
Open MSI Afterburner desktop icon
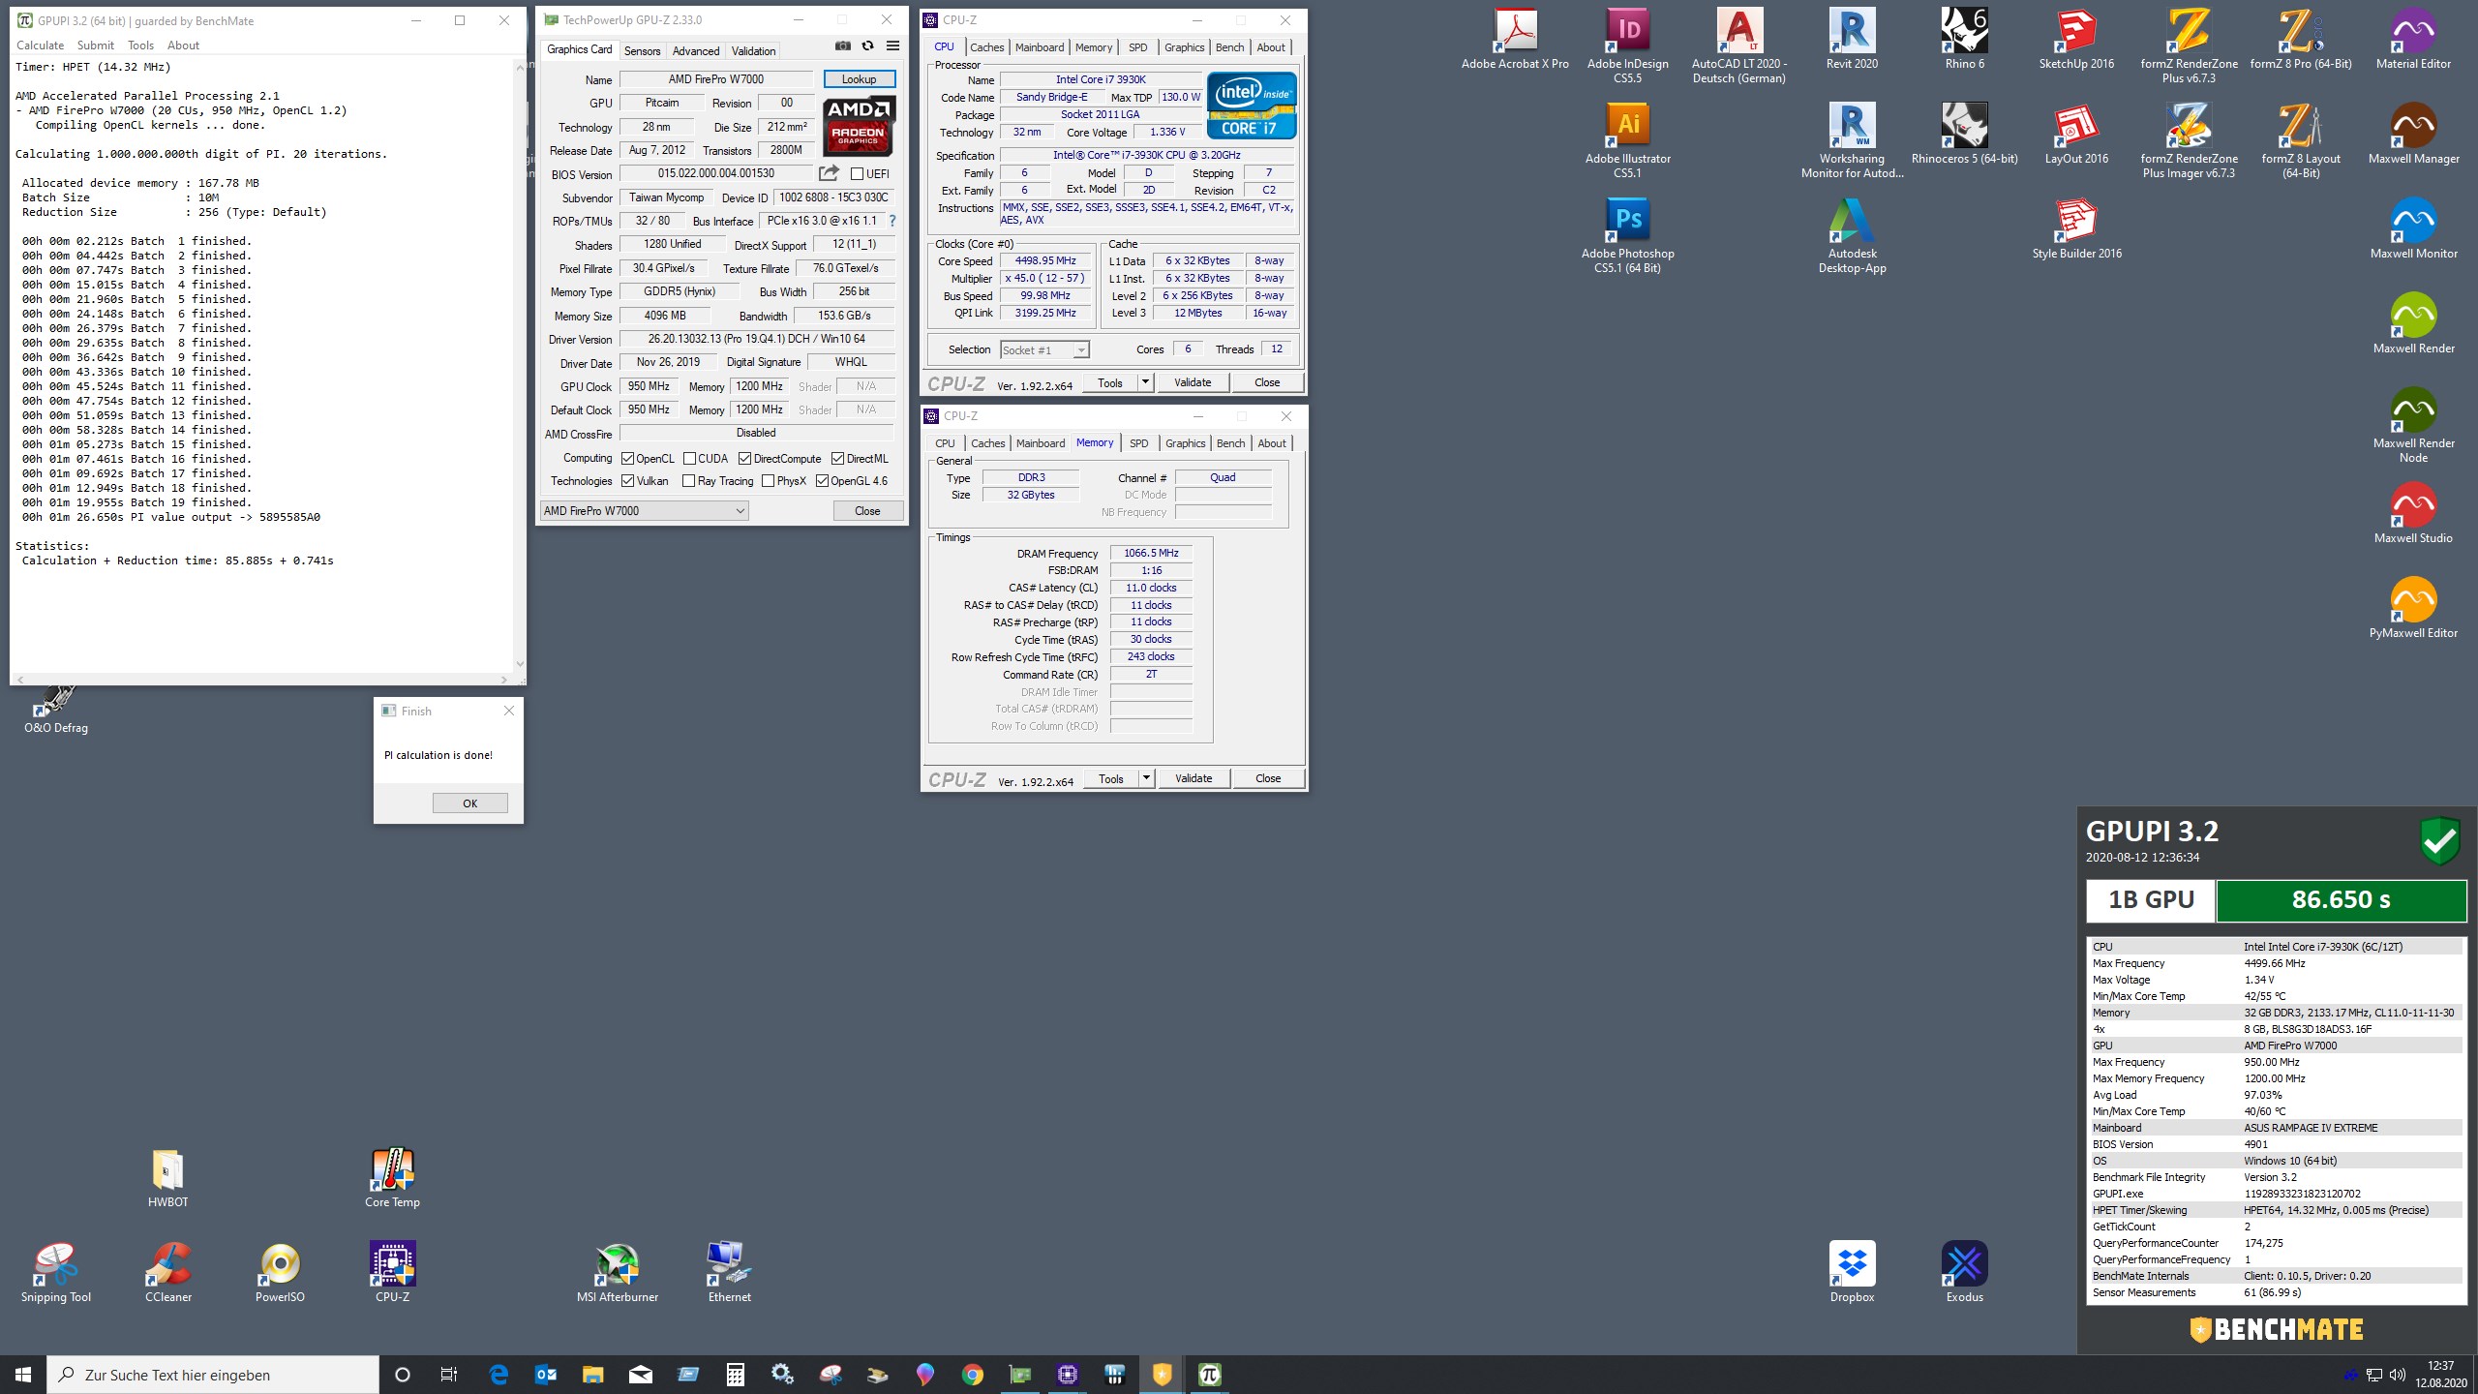[x=618, y=1273]
